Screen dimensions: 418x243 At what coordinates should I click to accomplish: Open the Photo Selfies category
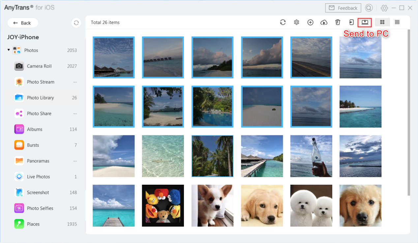point(40,208)
